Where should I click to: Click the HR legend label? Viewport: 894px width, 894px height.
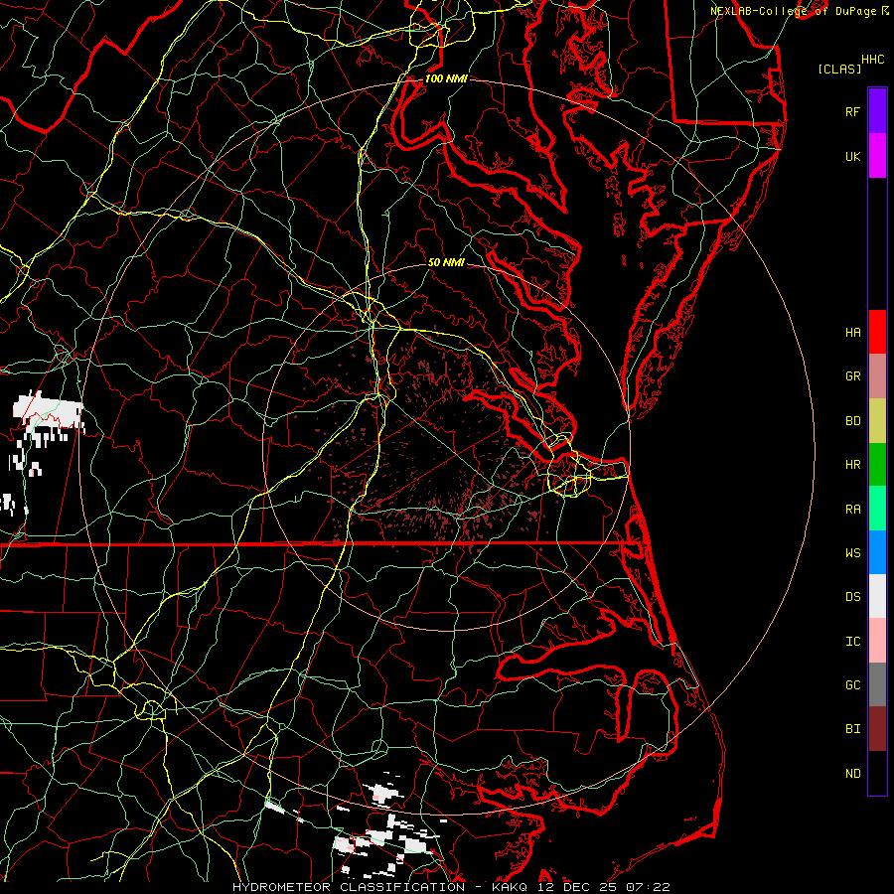click(853, 465)
